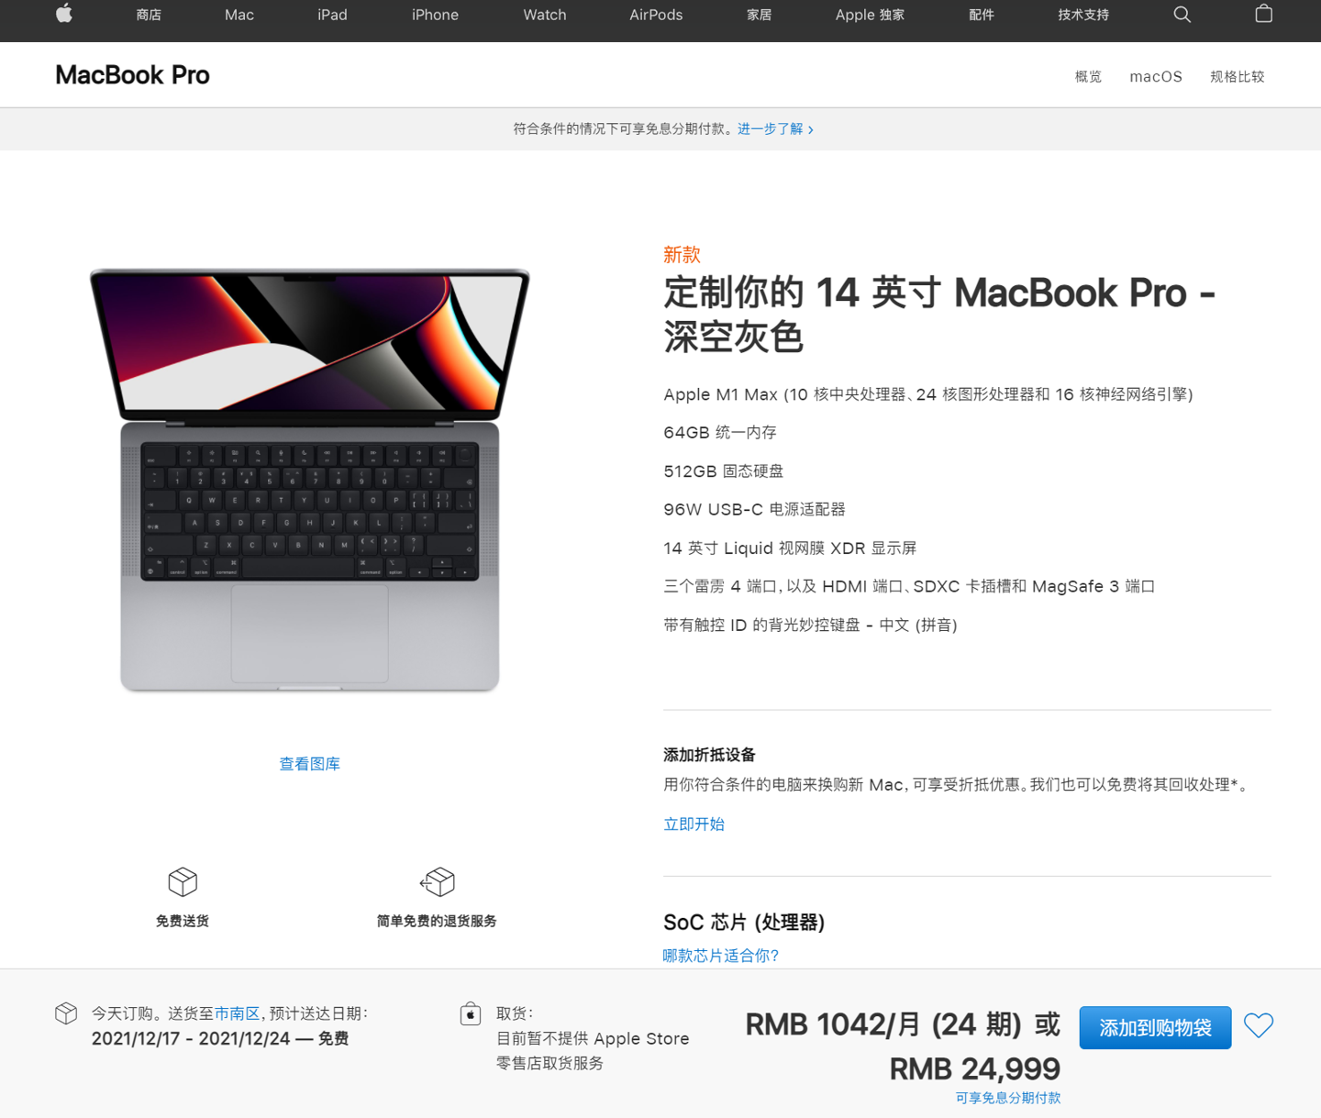
Task: Click the MacBook Pro product image
Action: click(310, 480)
